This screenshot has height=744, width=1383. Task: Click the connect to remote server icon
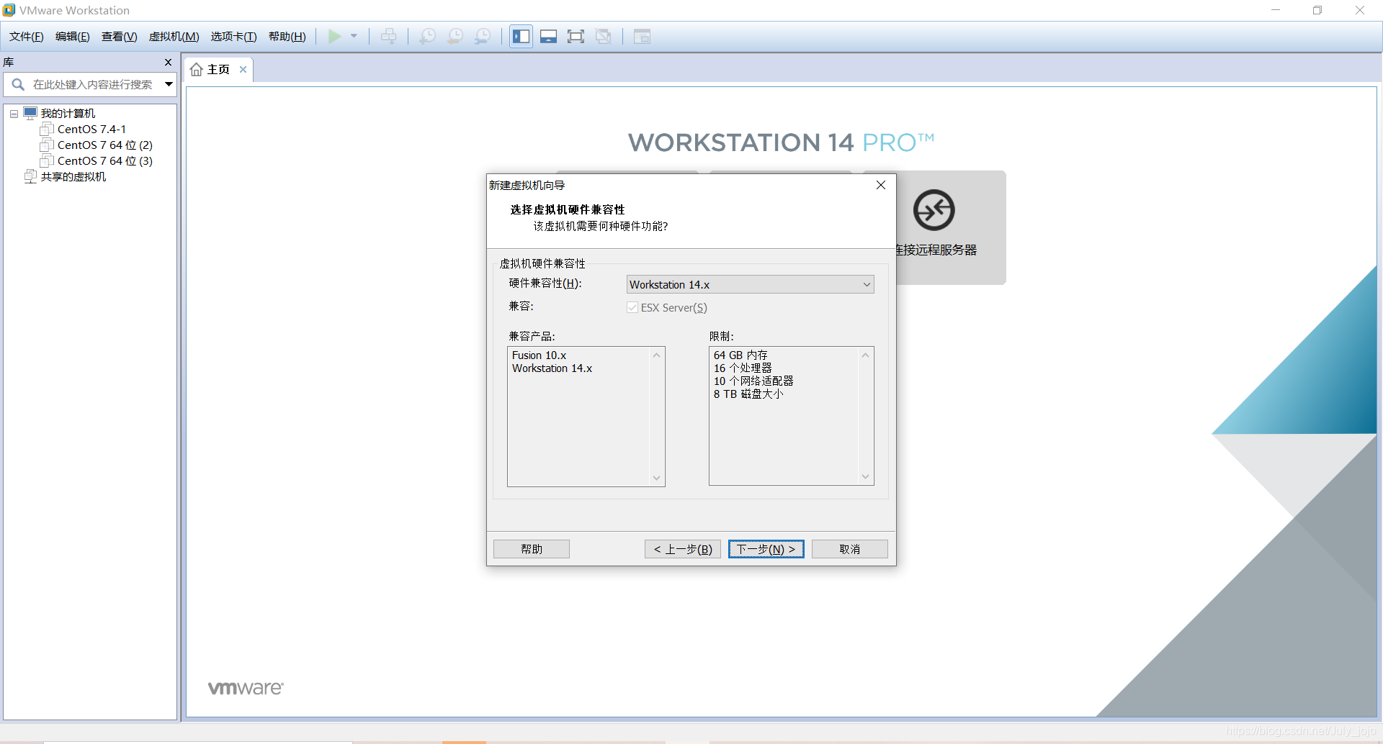(934, 210)
